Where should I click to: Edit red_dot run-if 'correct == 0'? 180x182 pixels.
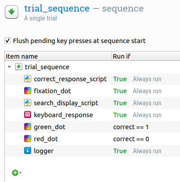coord(131,139)
